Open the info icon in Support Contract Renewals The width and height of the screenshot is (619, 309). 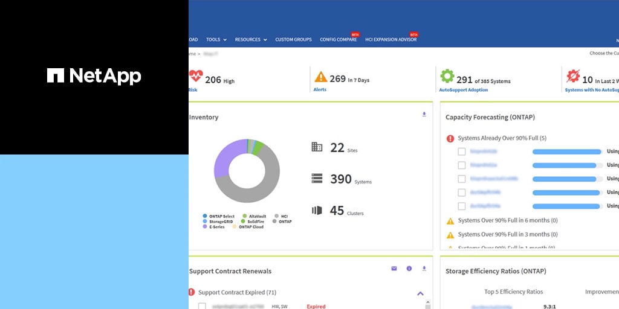pos(409,269)
